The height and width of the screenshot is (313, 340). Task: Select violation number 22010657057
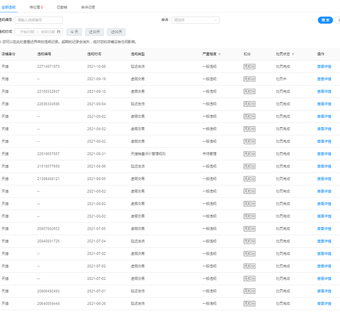48,154
